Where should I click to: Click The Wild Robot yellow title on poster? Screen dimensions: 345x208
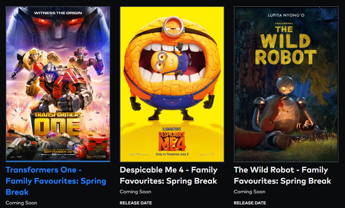pos(286,45)
